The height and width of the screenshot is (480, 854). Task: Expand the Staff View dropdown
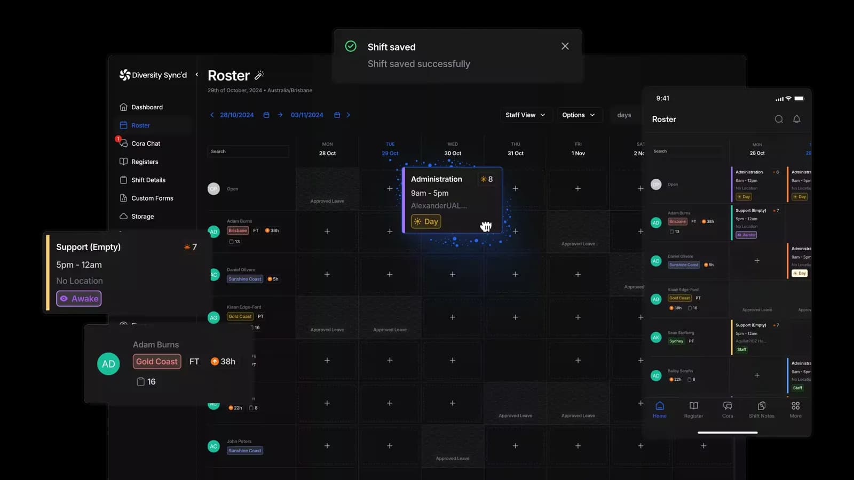tap(526, 115)
